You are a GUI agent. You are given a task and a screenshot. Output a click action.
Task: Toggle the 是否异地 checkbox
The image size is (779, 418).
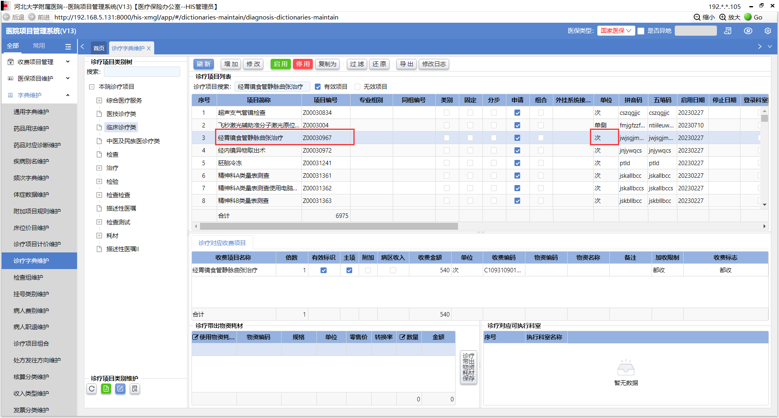(641, 31)
